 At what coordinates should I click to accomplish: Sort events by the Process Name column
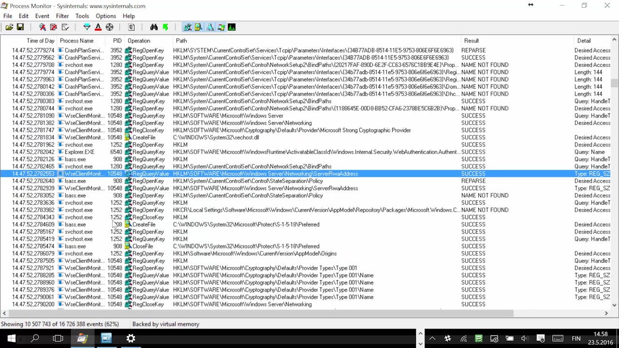point(76,41)
